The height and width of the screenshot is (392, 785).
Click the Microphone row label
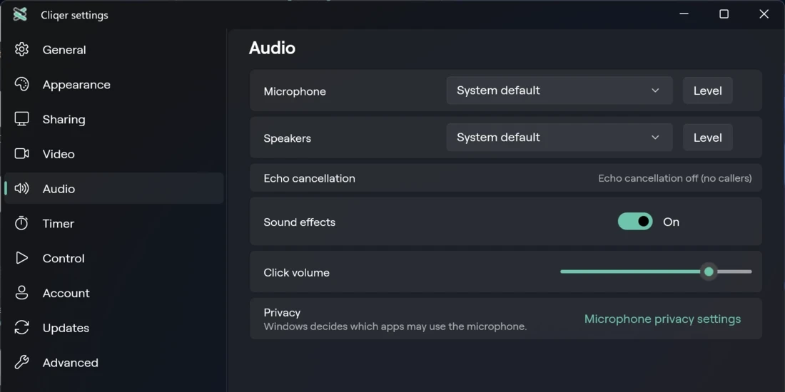294,91
